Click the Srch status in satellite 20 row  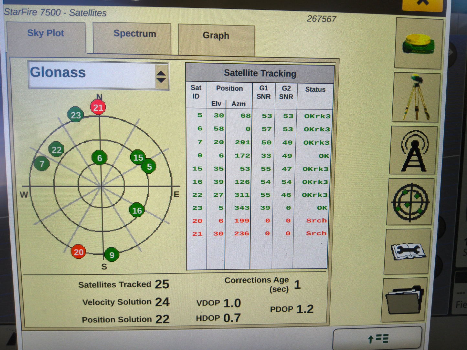click(316, 221)
